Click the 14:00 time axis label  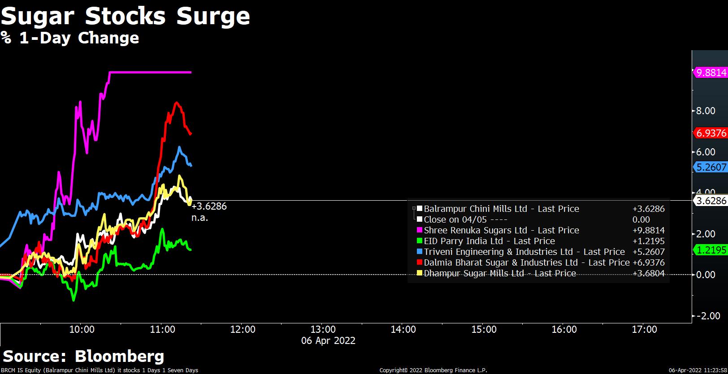pos(403,330)
